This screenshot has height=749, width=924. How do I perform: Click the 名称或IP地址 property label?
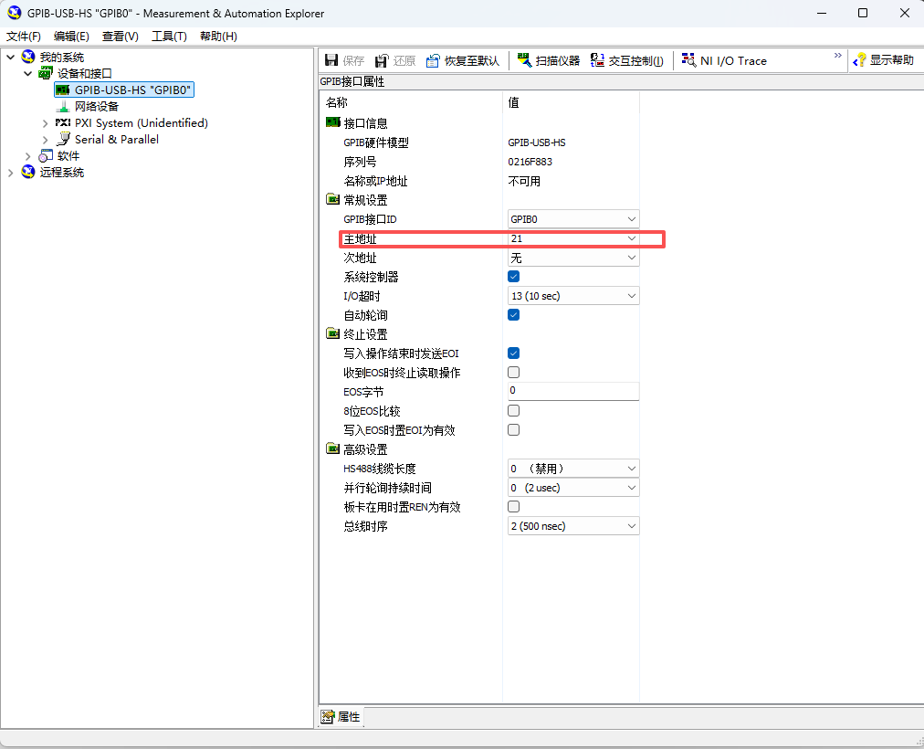click(x=375, y=181)
